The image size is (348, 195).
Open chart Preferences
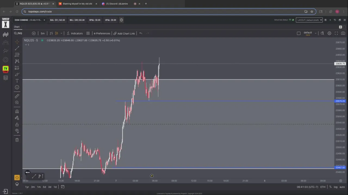pyautogui.click(x=102, y=33)
